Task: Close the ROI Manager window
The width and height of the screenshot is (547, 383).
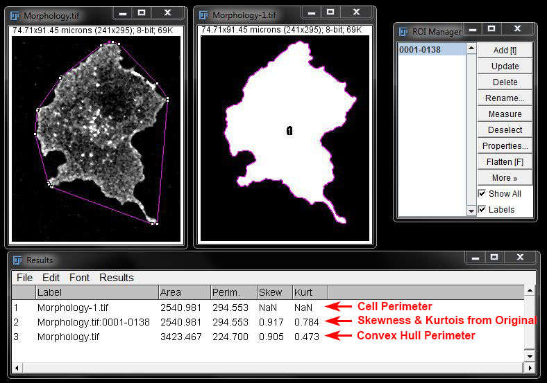Action: [517, 29]
